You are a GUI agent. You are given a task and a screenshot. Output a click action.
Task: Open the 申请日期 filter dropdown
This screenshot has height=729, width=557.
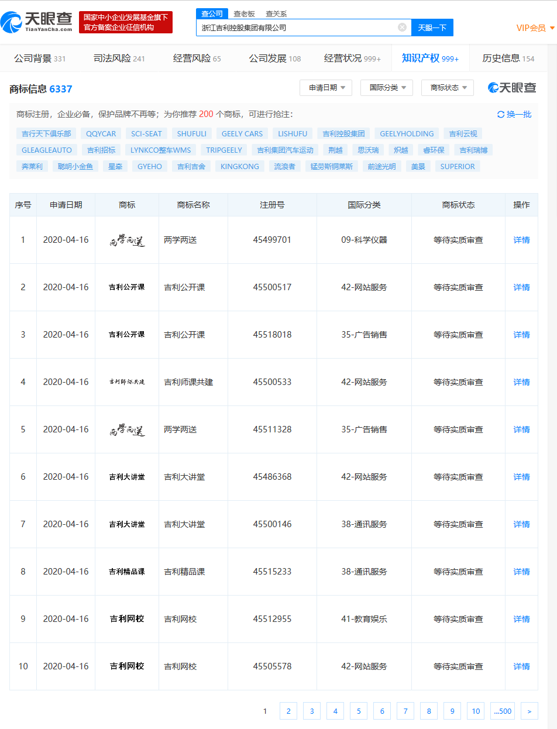pyautogui.click(x=325, y=87)
